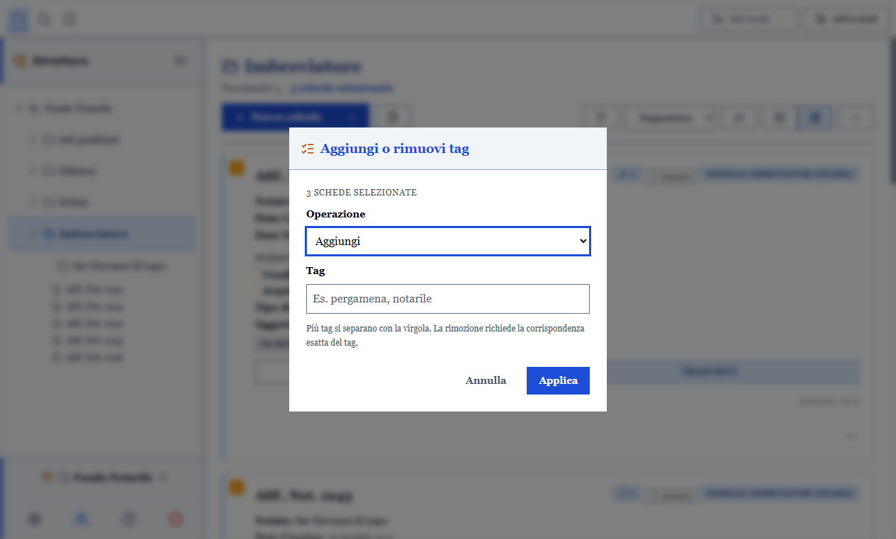The image size is (896, 539).
Task: Toggle the orange selection box on second record
Action: tap(237, 487)
